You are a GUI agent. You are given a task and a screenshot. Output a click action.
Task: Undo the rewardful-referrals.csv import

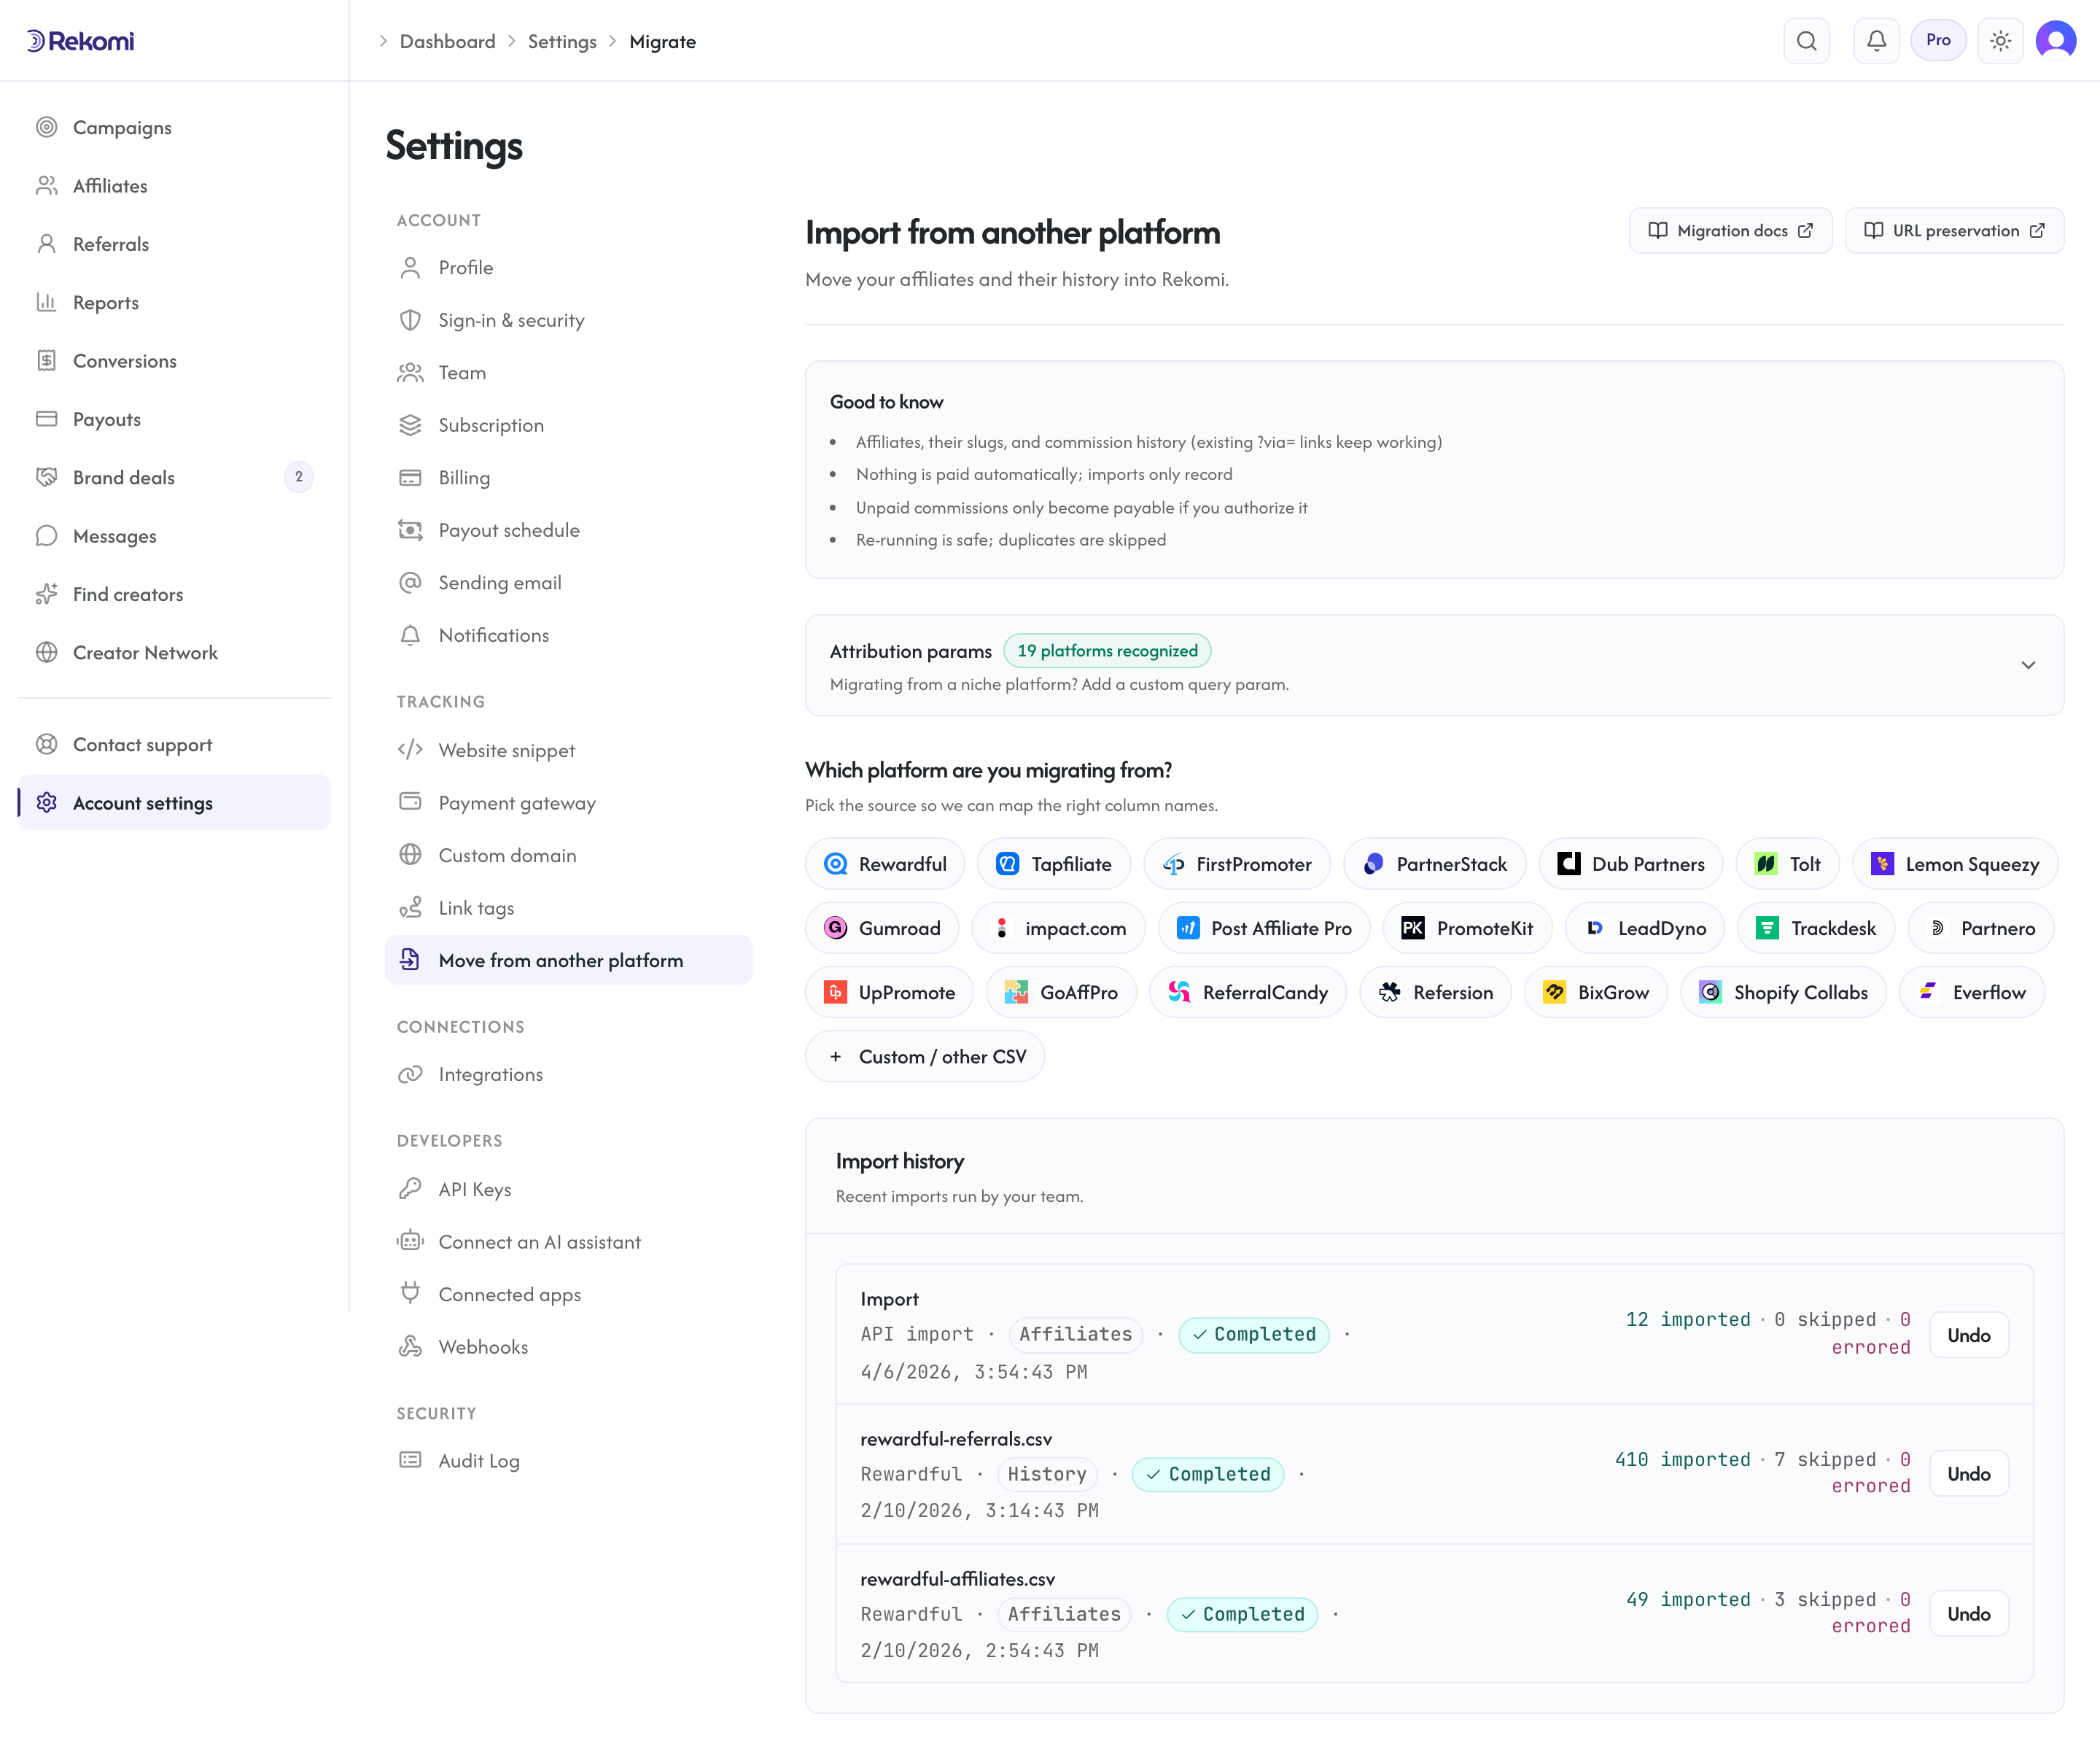point(1968,1474)
